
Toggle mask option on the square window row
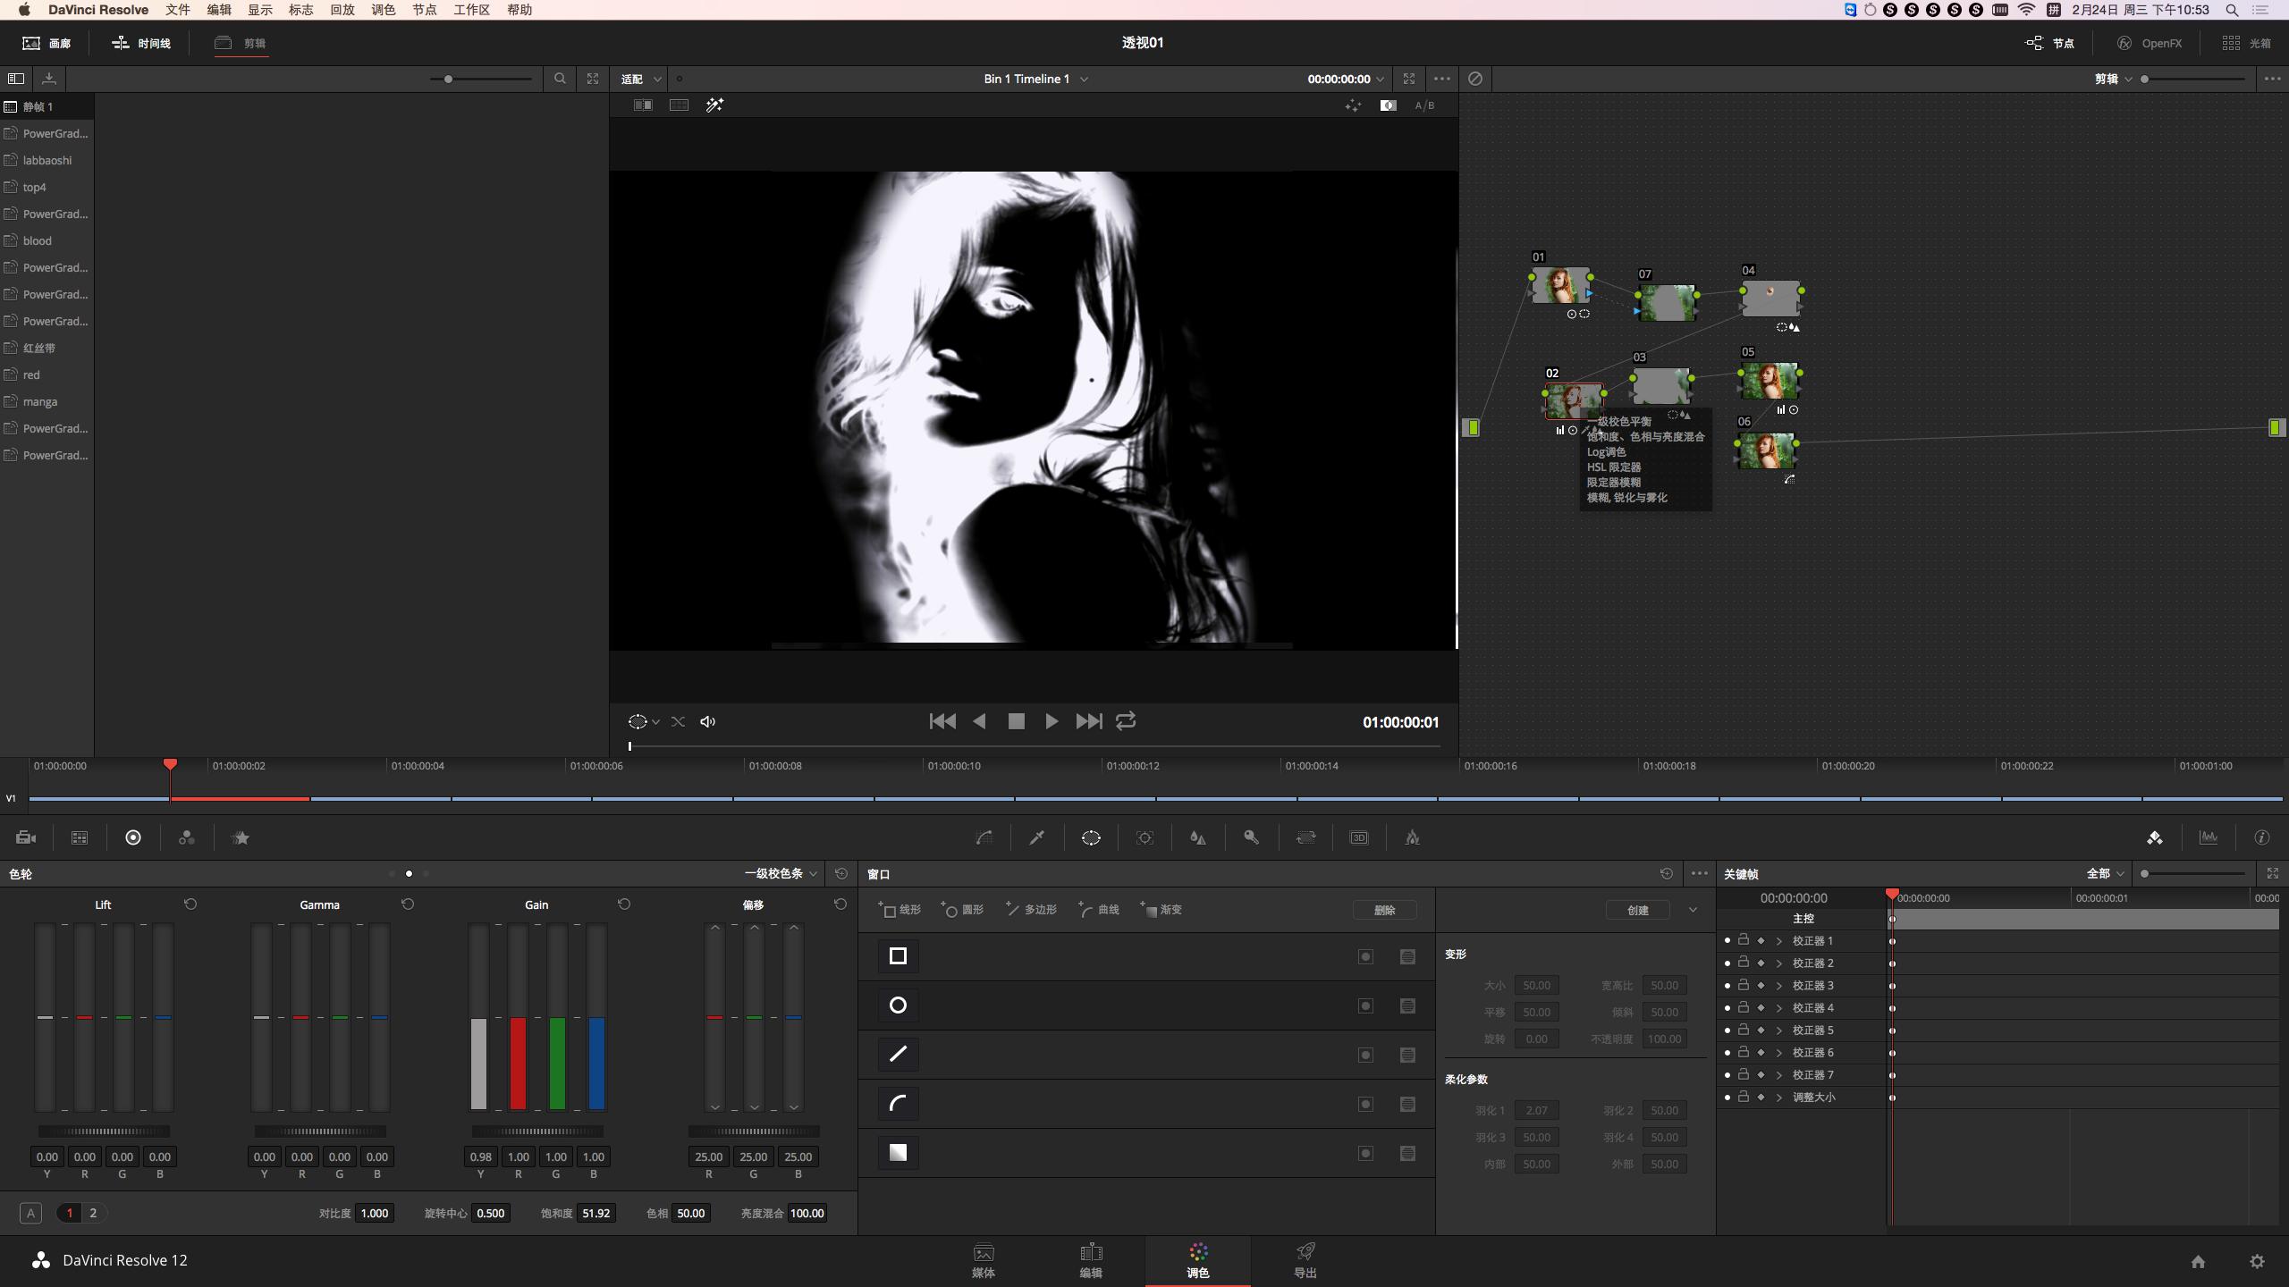[1407, 956]
